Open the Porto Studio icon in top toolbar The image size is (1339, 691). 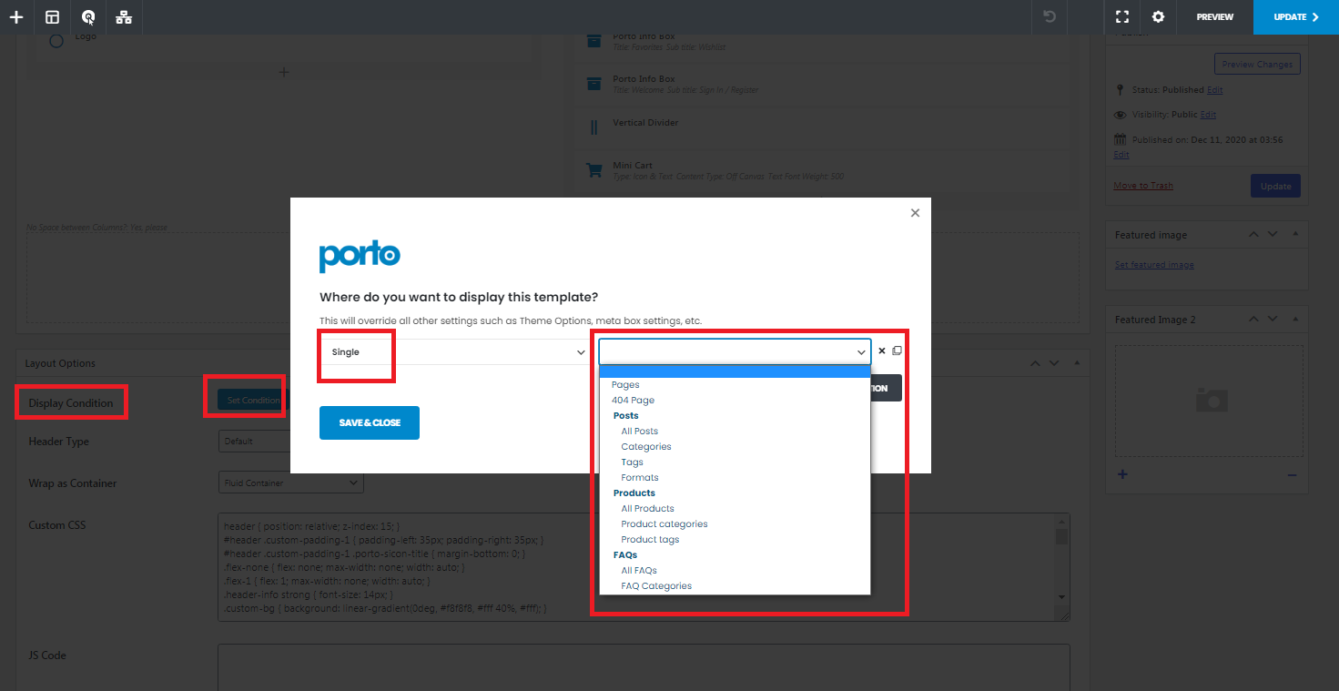(88, 17)
